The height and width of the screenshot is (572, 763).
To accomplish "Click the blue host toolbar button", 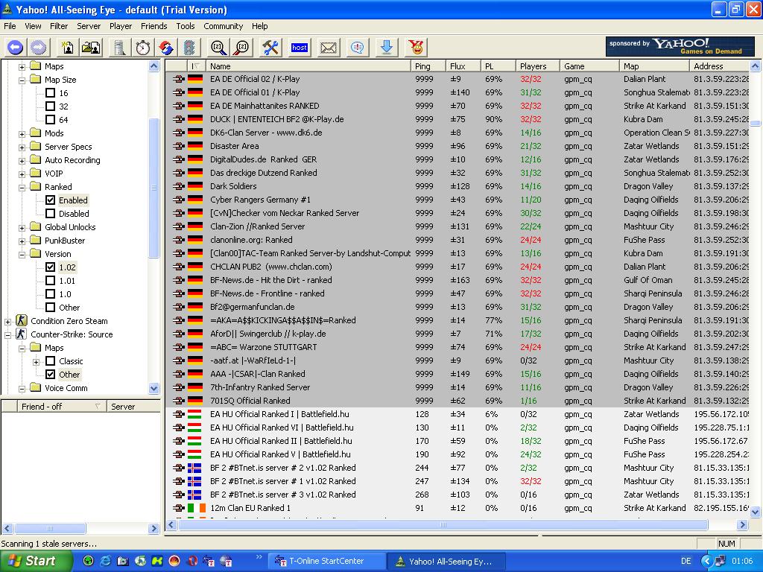I will coord(300,47).
